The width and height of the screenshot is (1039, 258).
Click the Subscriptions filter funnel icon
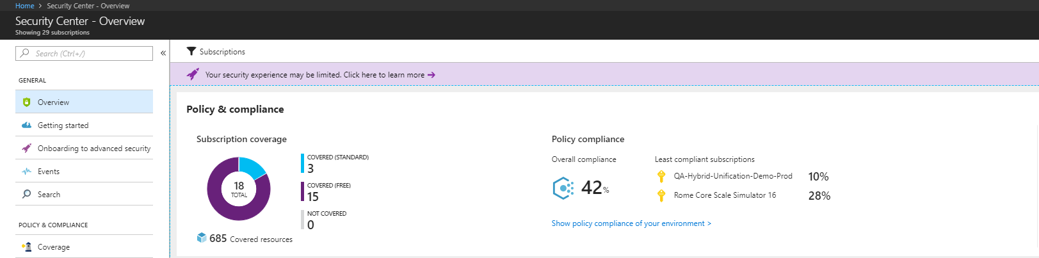pos(191,51)
